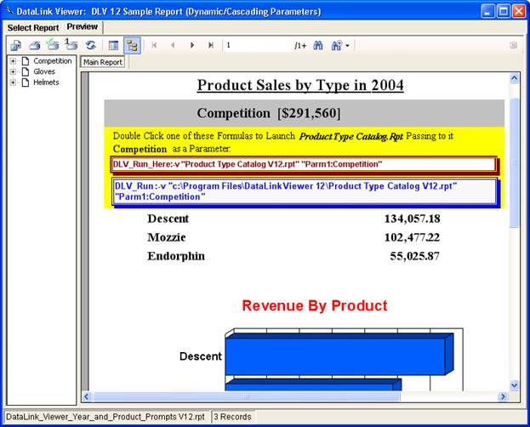Expand the Competition tree node
Screen dimensions: 530x427
point(13,61)
